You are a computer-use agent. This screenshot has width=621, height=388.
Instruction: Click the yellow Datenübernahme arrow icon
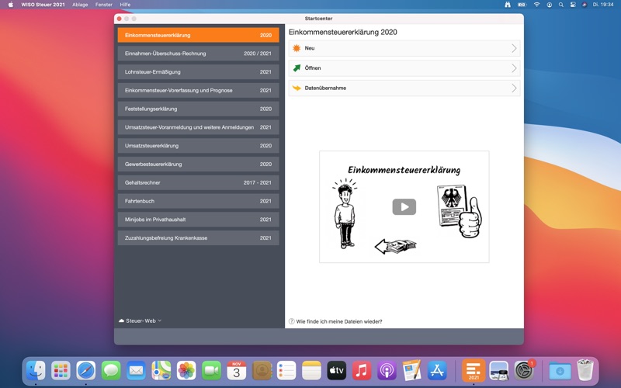296,88
